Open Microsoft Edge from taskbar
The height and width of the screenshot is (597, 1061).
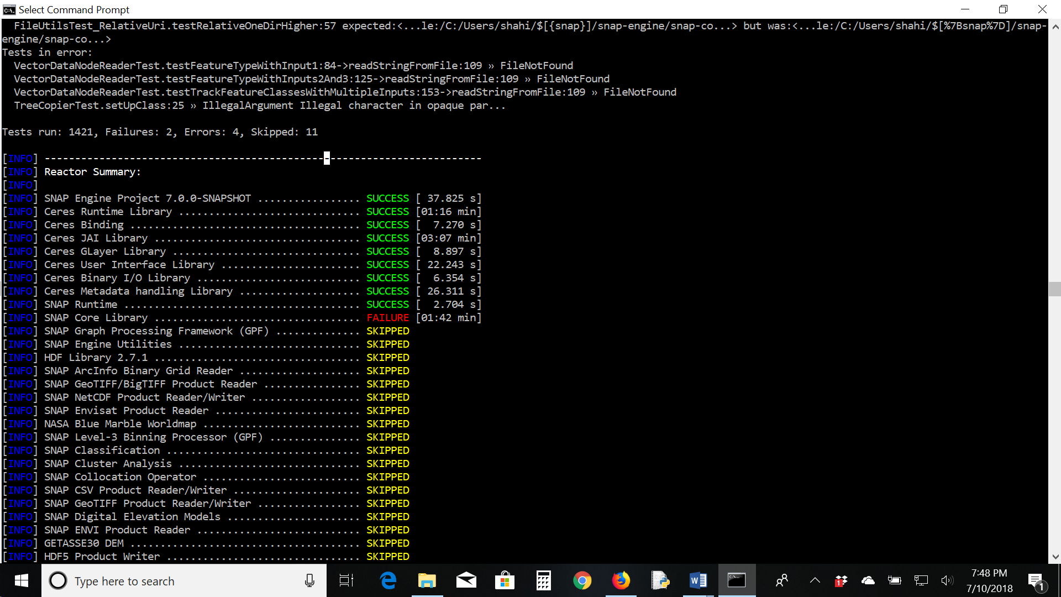pyautogui.click(x=388, y=580)
